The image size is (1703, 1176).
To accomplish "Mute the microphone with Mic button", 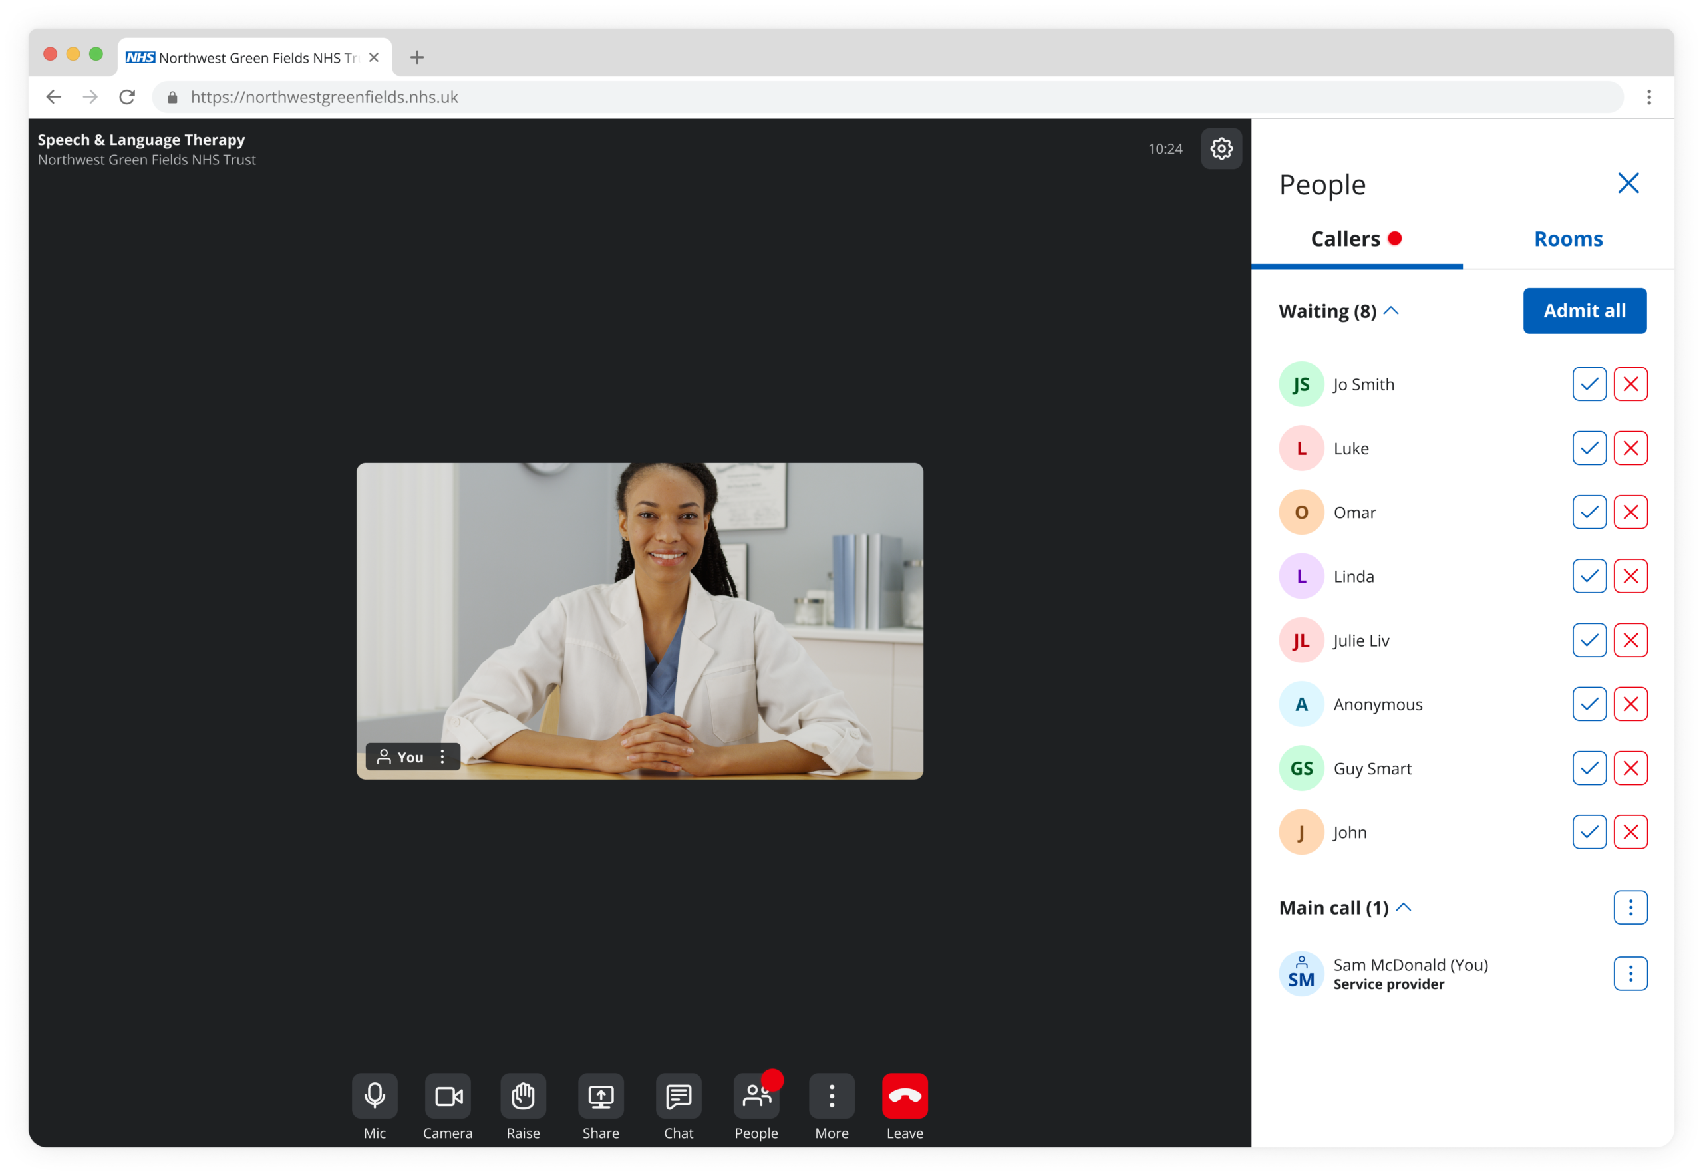I will 375,1096.
